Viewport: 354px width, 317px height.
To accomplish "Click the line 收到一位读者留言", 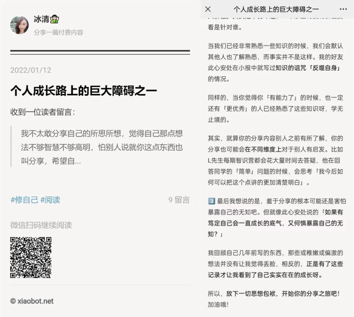I will 43,112.
